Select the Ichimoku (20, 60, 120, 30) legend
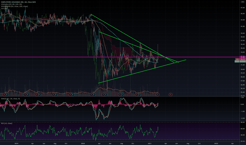 [x=11, y=4]
